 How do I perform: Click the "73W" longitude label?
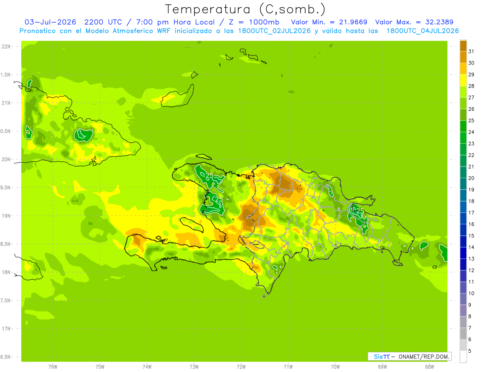click(x=194, y=367)
